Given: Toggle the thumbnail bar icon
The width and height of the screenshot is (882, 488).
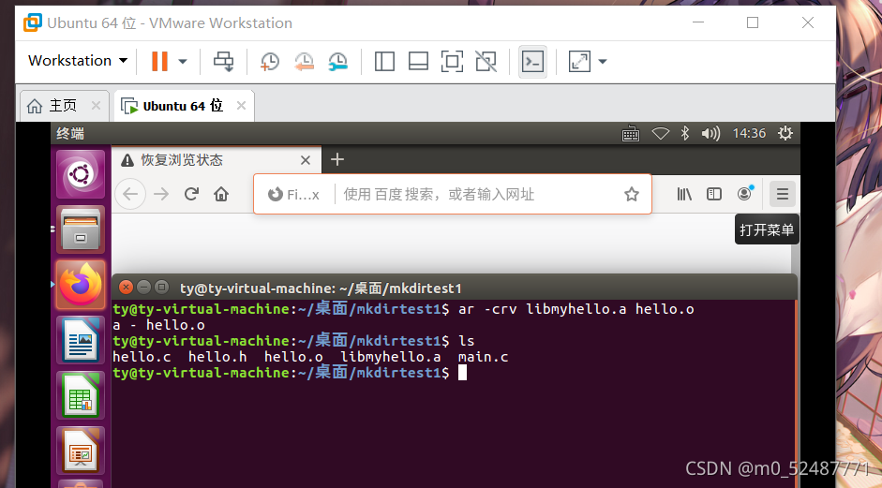Looking at the screenshot, I should pos(418,61).
